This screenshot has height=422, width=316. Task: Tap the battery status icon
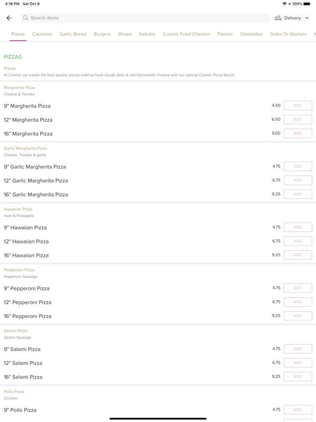pos(307,4)
